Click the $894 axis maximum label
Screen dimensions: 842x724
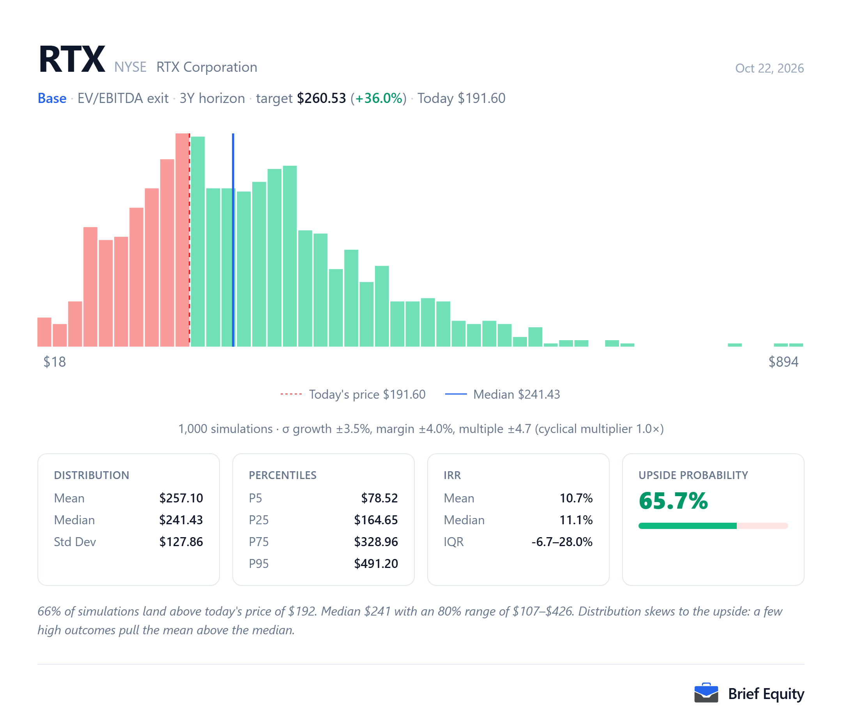783,362
